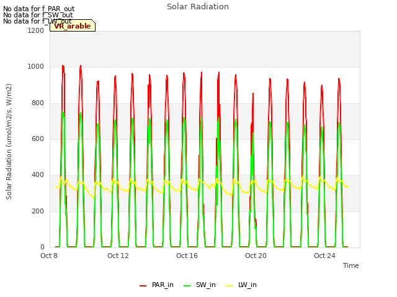
Task: Click the green SW_in legend swatch
Action: (x=187, y=286)
